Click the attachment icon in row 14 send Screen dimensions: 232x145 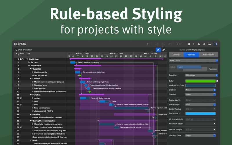(21, 105)
